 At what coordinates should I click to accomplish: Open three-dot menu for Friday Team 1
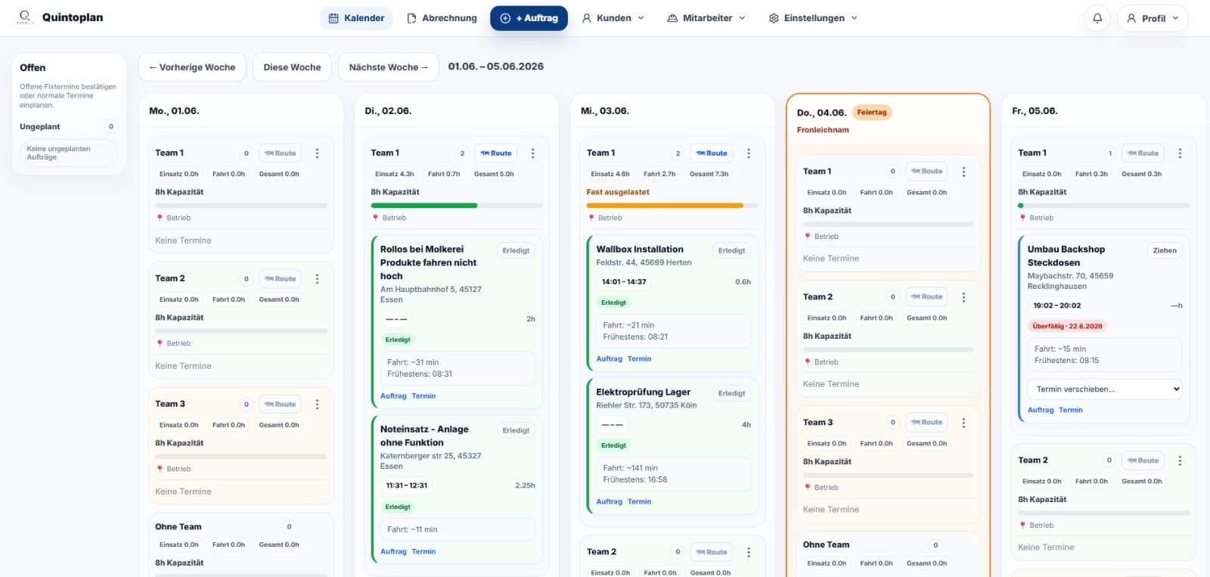[x=1180, y=154]
